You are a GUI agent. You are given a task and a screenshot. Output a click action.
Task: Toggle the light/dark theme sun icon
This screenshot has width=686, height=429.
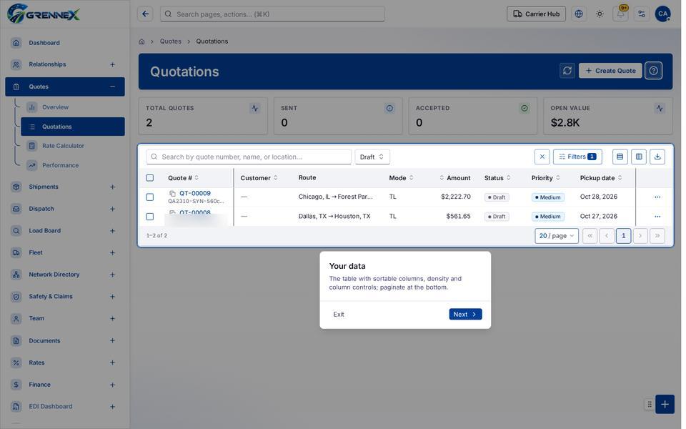(x=600, y=14)
